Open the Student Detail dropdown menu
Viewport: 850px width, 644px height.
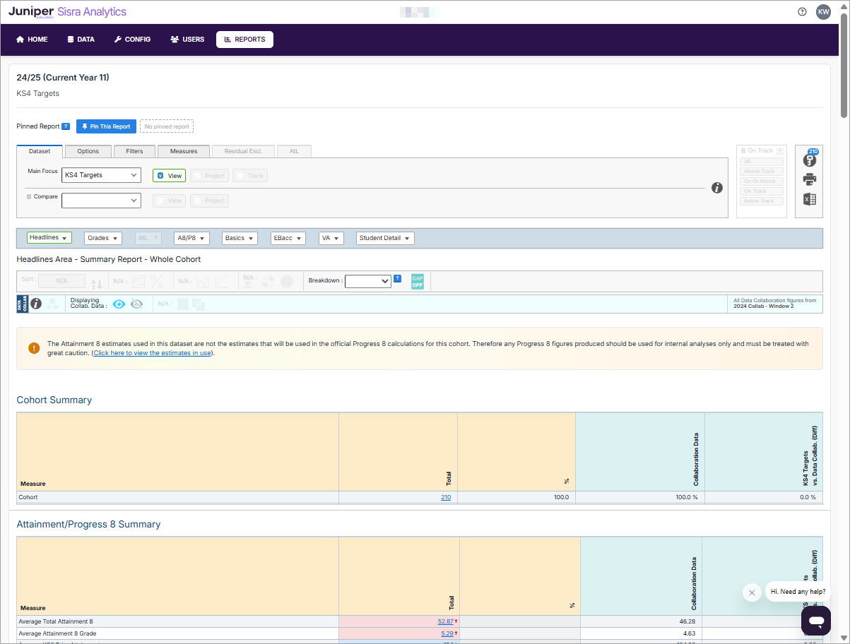tap(385, 239)
